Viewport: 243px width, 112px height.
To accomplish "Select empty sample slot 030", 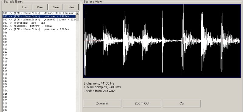I will coord(39,110).
